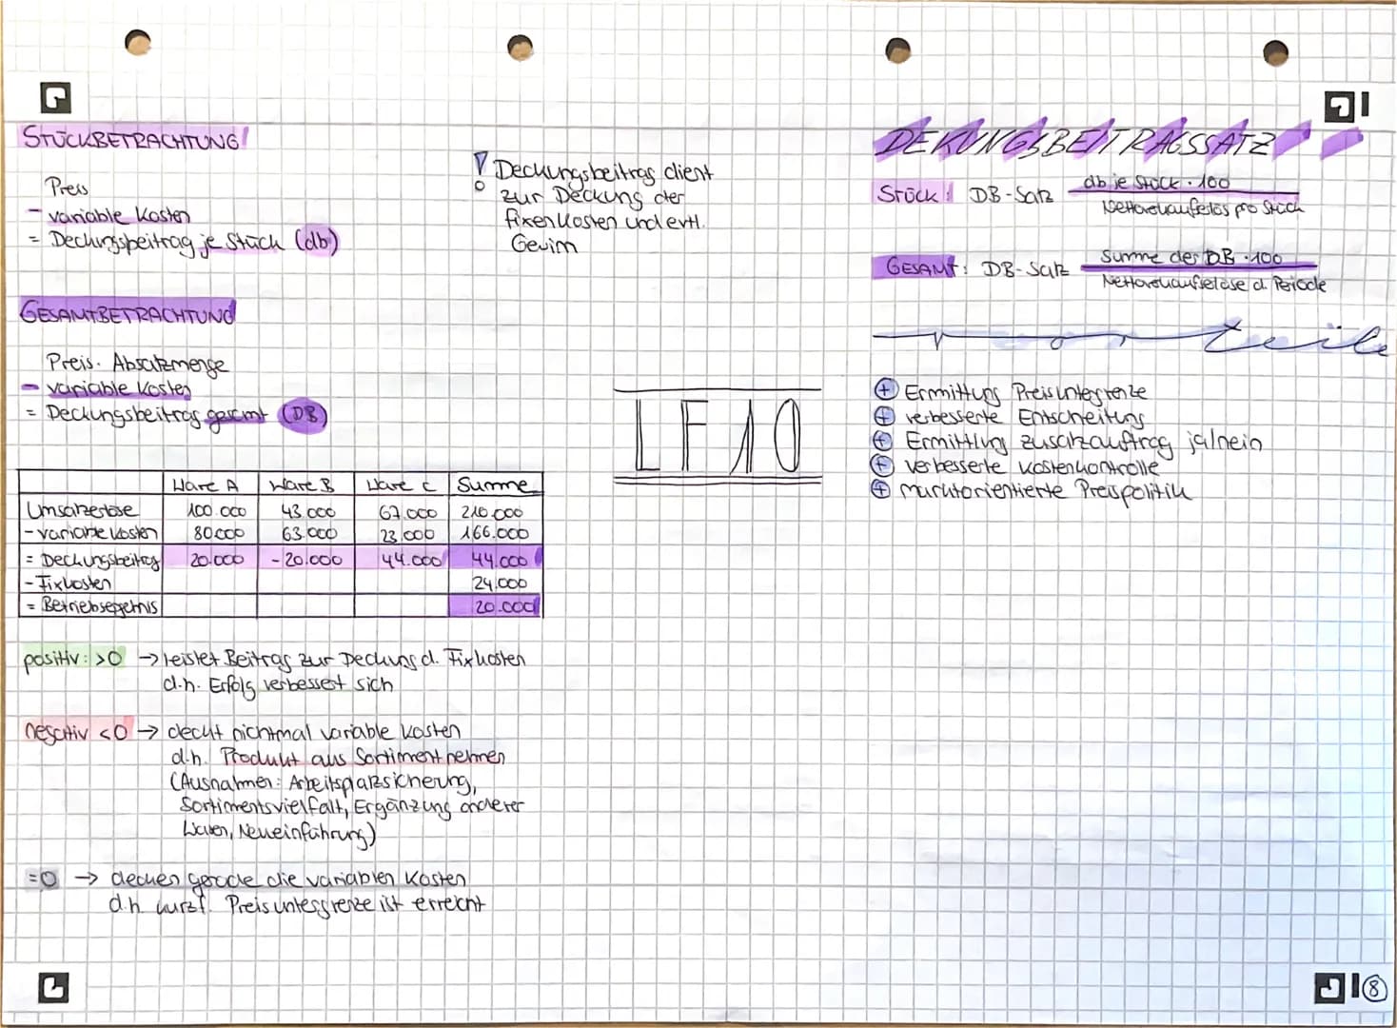Select the table cell 166.000
1397x1028 pixels.
(495, 534)
